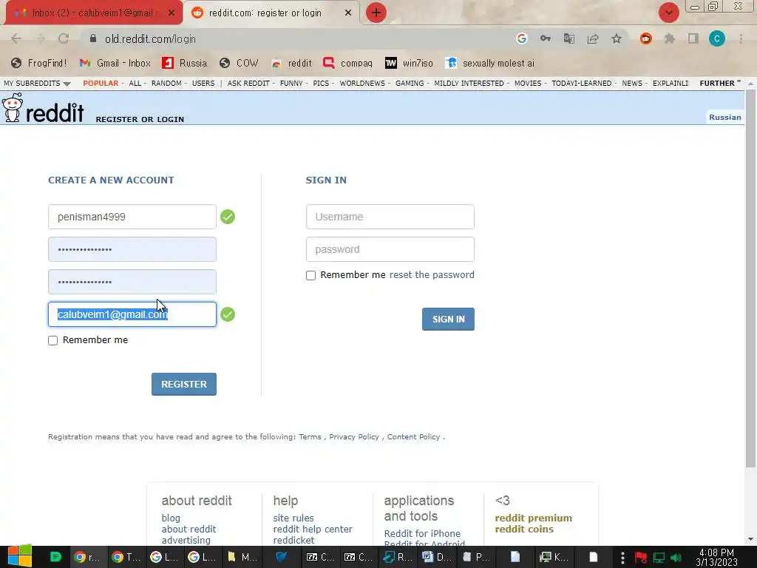Click the network monitor tray icon
Image resolution: width=757 pixels, height=568 pixels.
pos(659,558)
